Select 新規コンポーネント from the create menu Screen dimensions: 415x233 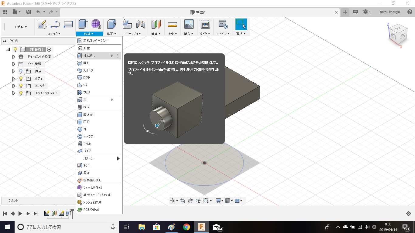click(x=99, y=40)
